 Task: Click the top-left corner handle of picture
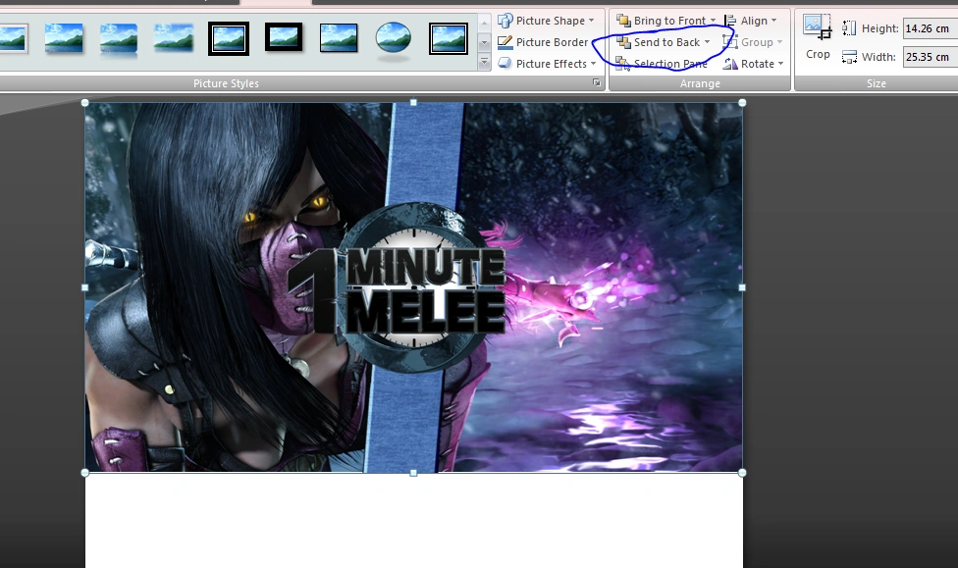(85, 103)
